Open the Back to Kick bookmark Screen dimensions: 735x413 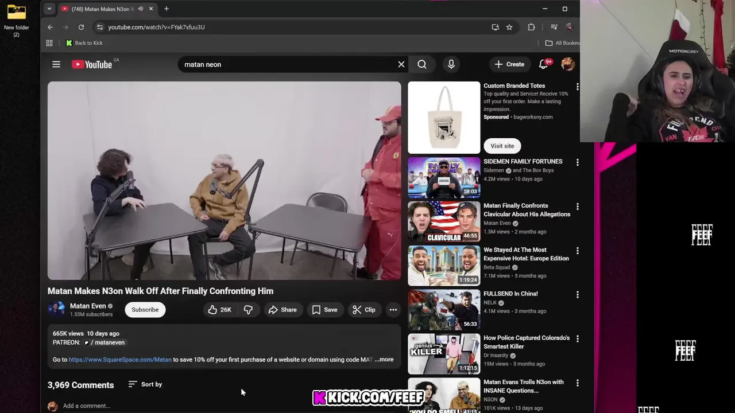[x=84, y=43]
